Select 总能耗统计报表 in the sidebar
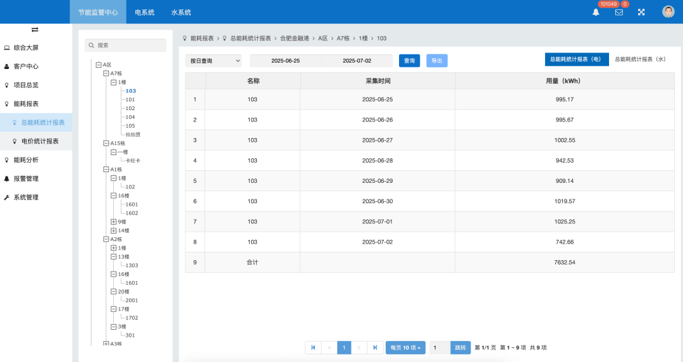The image size is (683, 362). tap(36, 123)
